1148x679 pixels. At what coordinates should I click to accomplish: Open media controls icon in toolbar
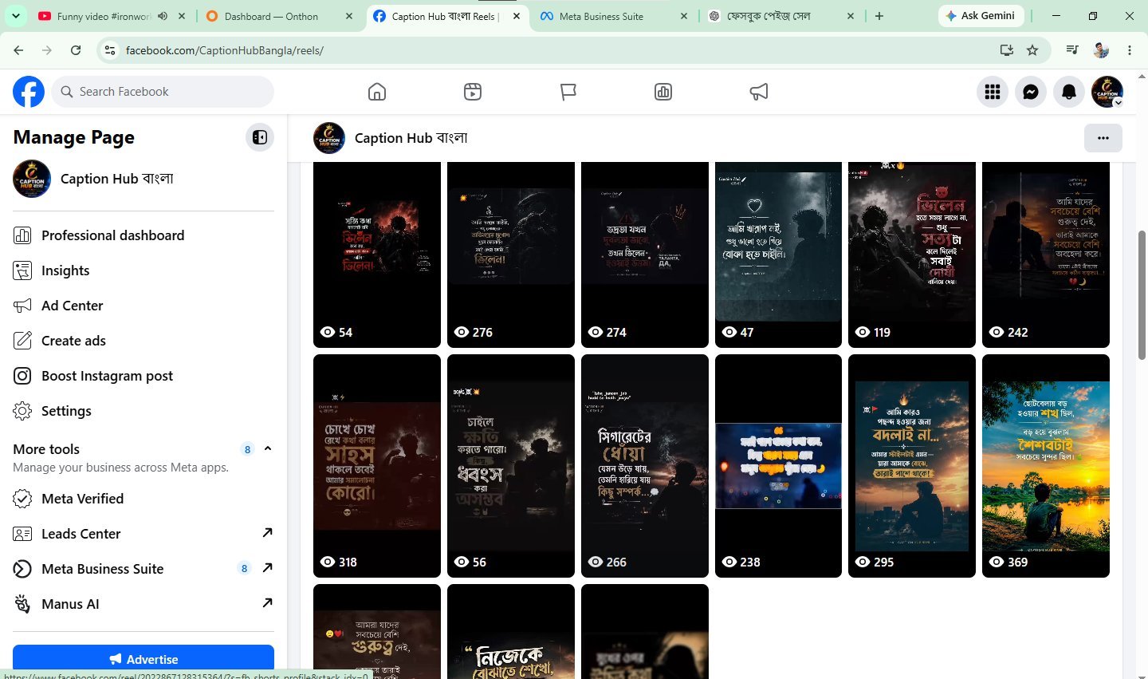click(x=1072, y=50)
